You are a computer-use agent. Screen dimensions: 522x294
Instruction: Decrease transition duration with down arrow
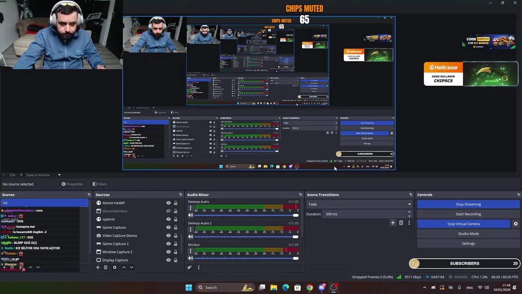[409, 216]
